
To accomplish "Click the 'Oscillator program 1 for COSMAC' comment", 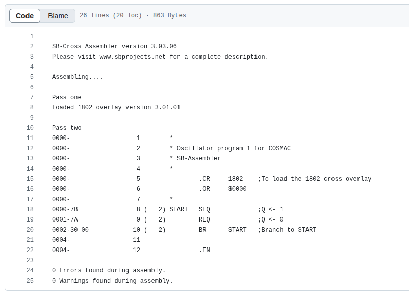I will tap(234, 148).
